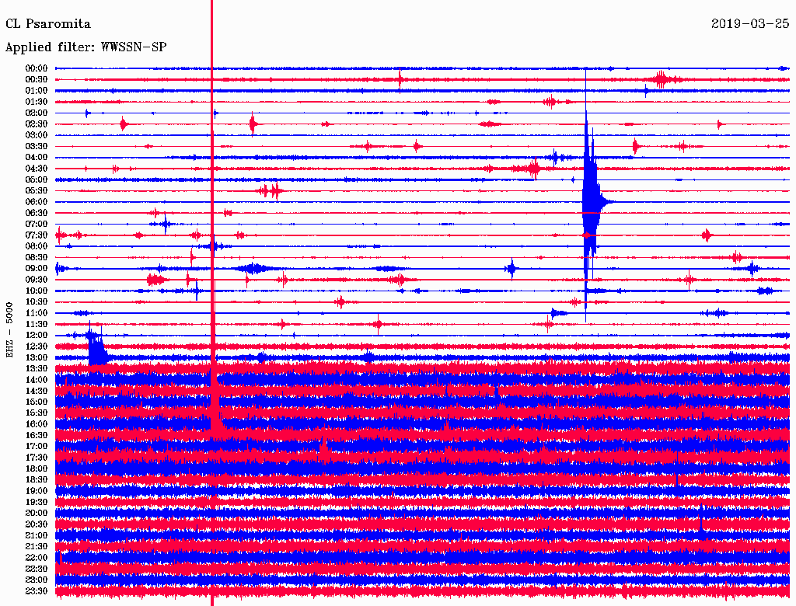Select the 02:30 time label

[x=37, y=124]
